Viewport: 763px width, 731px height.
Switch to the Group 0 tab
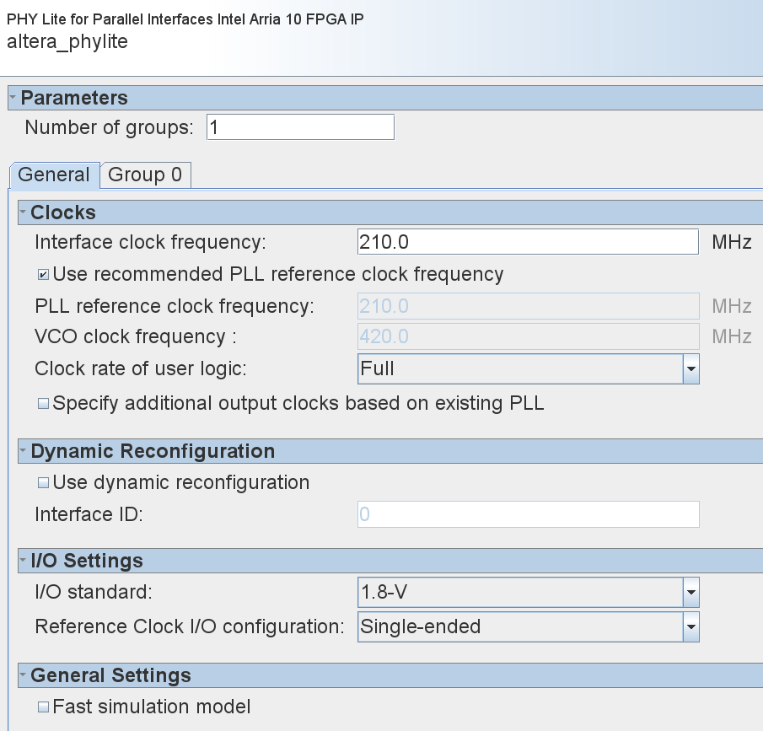(145, 175)
